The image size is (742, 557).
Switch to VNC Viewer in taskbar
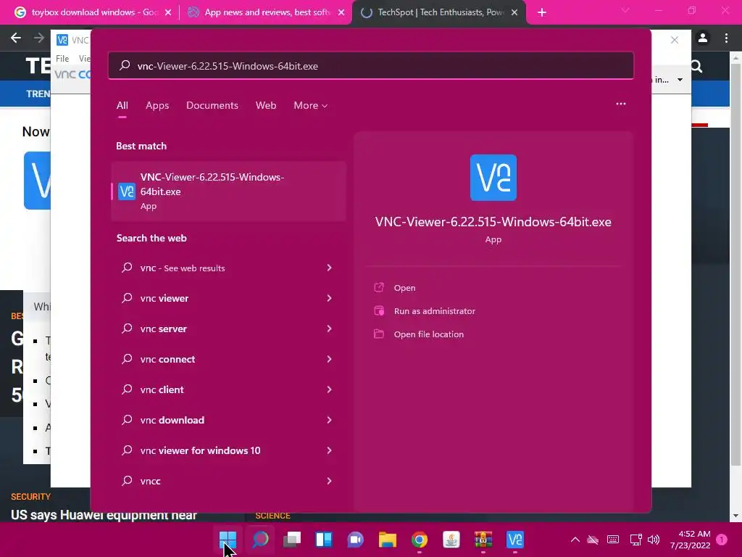[515, 540]
